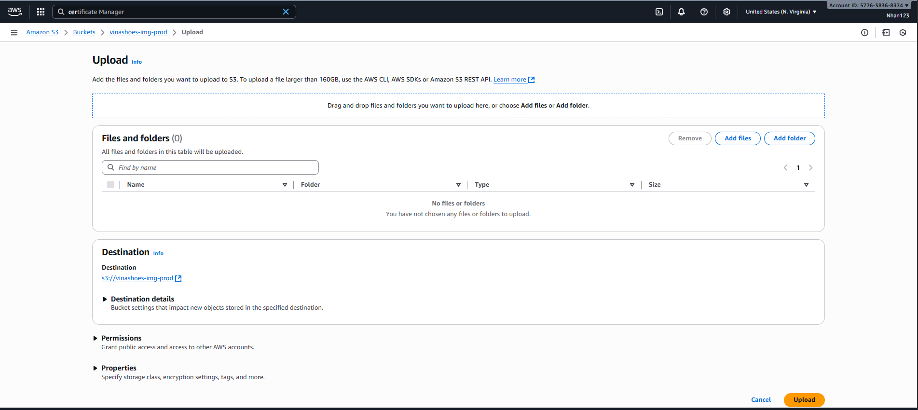This screenshot has height=410, width=918.
Task: Select all files header checkbox
Action: coord(110,184)
